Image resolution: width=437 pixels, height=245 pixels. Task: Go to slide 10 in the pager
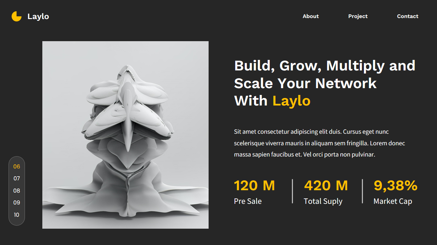point(17,215)
